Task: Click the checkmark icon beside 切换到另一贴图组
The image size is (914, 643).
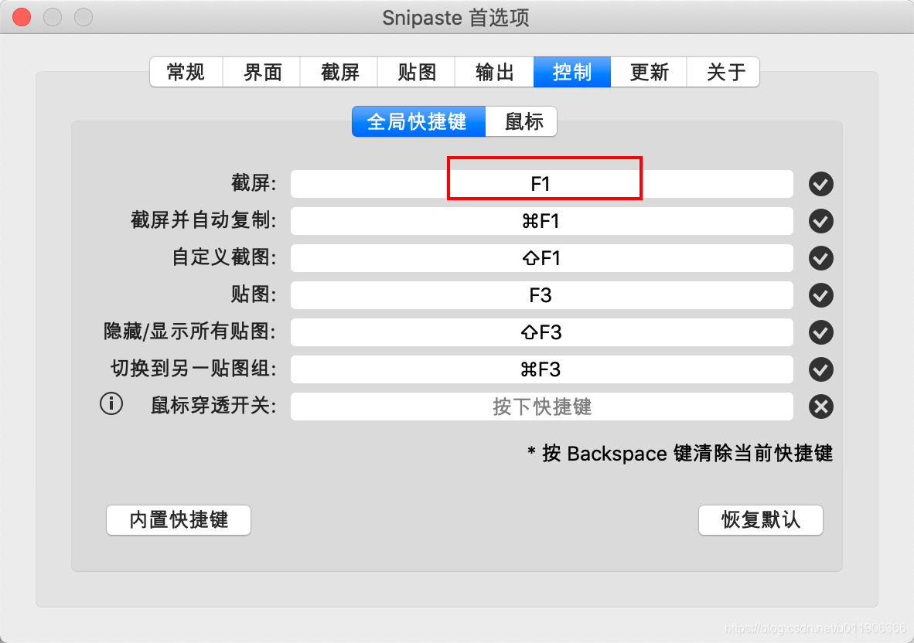Action: 820,369
